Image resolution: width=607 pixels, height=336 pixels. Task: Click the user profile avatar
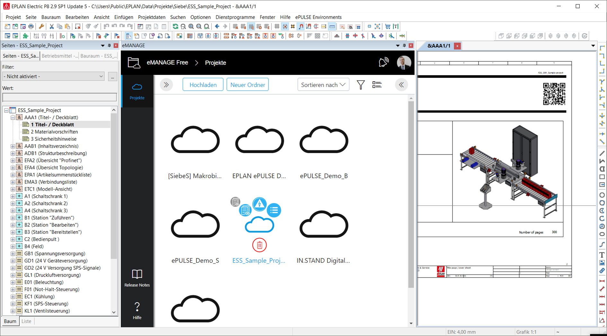coord(404,62)
